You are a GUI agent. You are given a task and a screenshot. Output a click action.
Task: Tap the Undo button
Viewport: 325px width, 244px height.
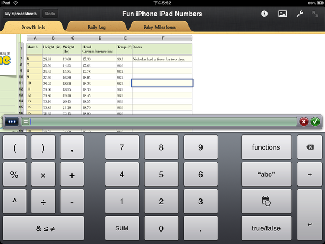pos(50,14)
